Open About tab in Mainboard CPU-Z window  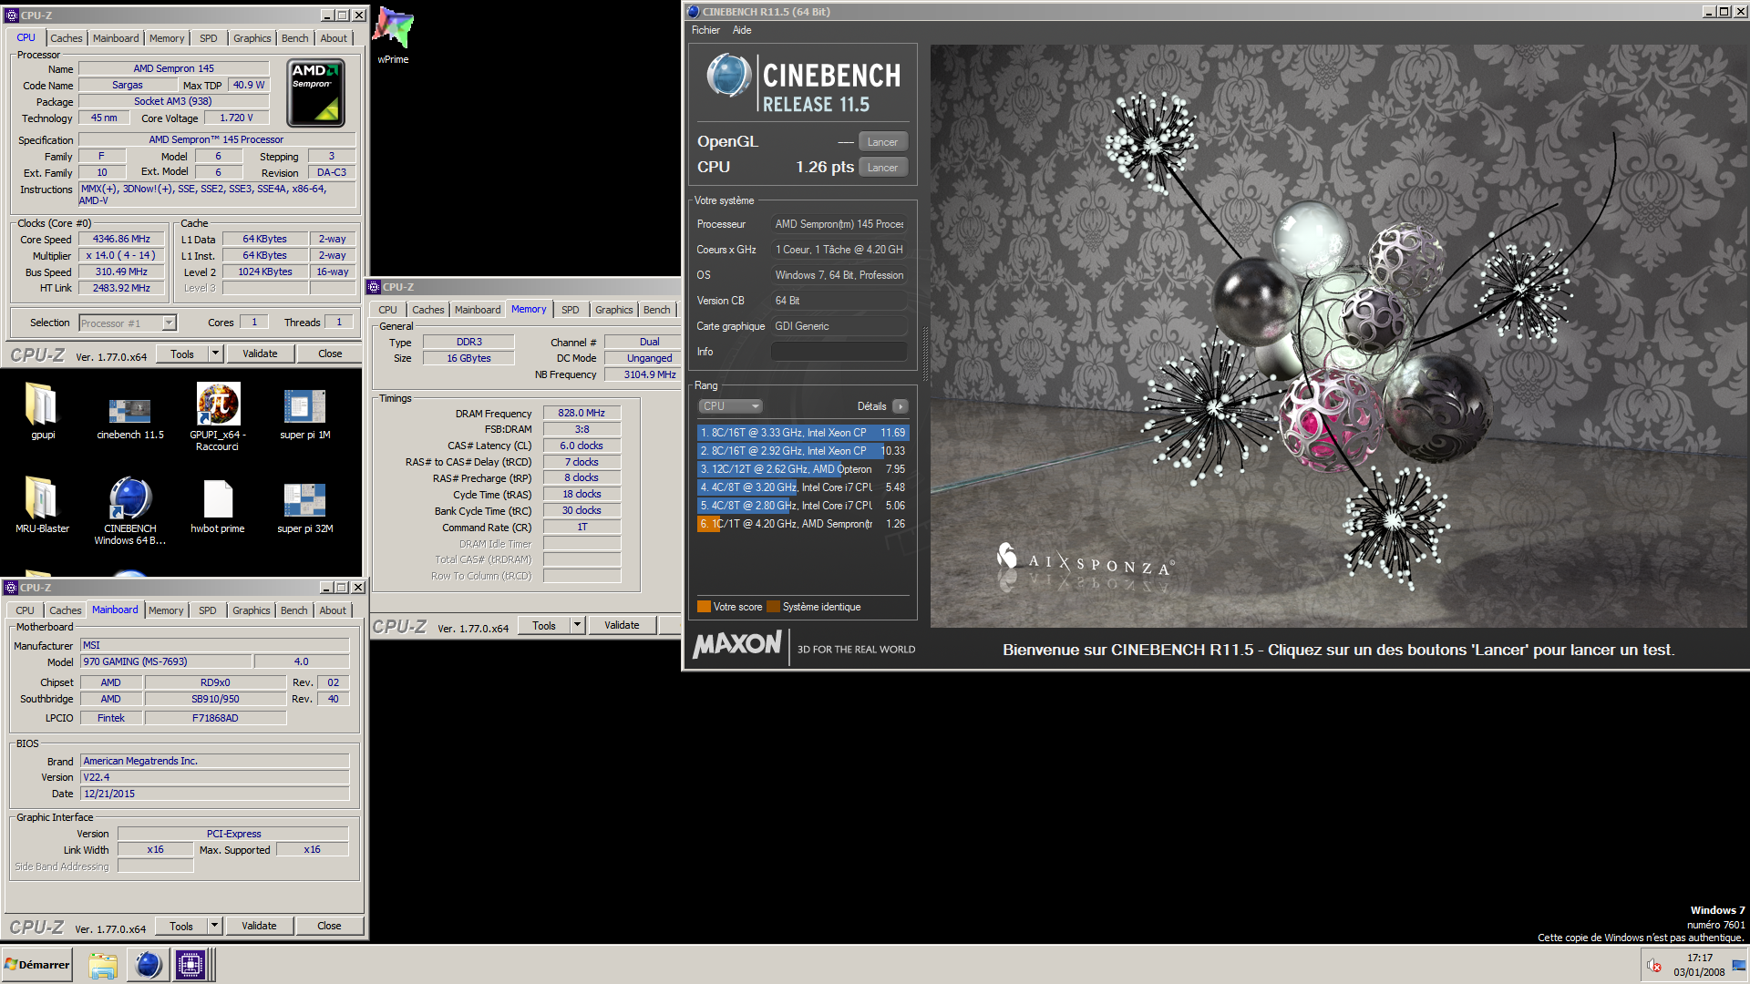pos(332,610)
